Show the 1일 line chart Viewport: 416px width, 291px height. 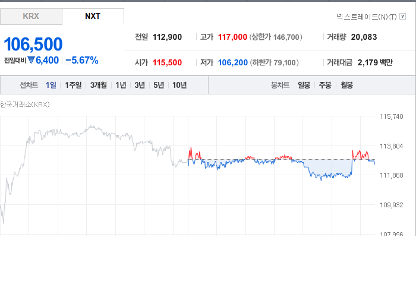pyautogui.click(x=51, y=85)
